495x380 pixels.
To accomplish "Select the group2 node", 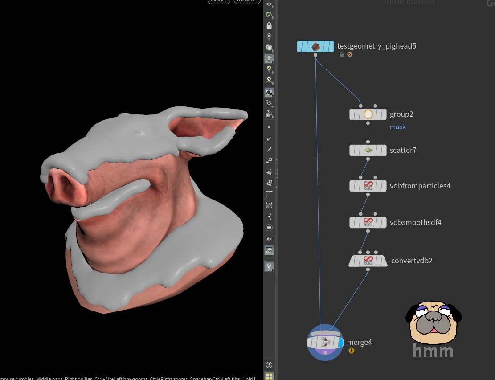I will pyautogui.click(x=368, y=114).
